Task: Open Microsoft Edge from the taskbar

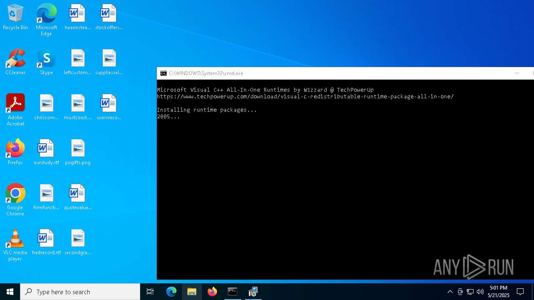Action: (171, 292)
